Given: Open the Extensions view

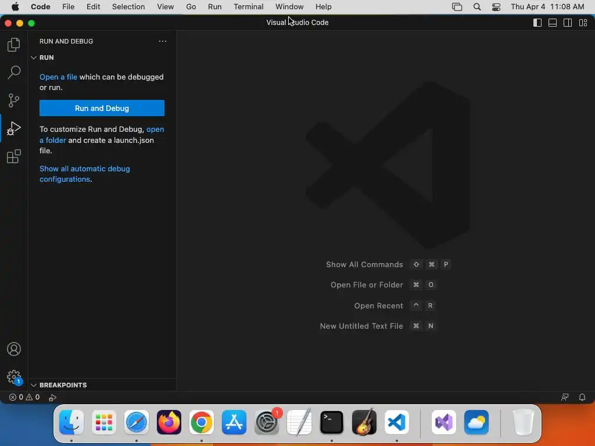Looking at the screenshot, I should coord(14,156).
